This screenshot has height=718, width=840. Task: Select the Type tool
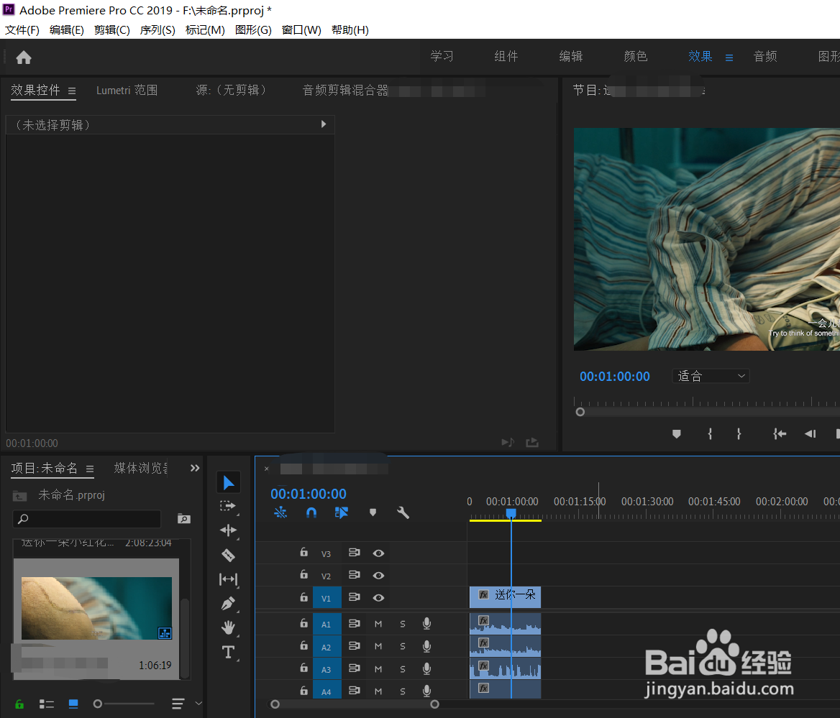coord(228,652)
